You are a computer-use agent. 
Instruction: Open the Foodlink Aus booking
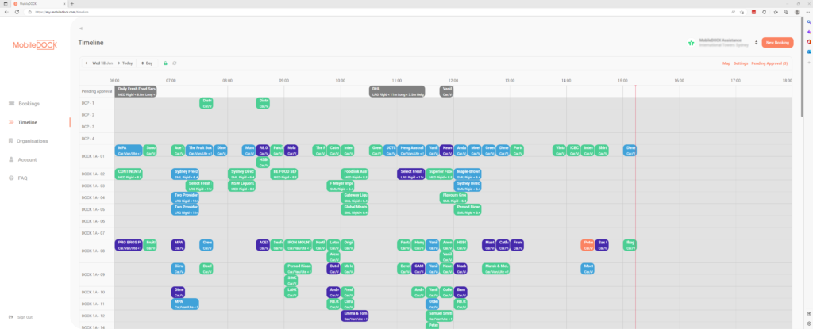(355, 174)
